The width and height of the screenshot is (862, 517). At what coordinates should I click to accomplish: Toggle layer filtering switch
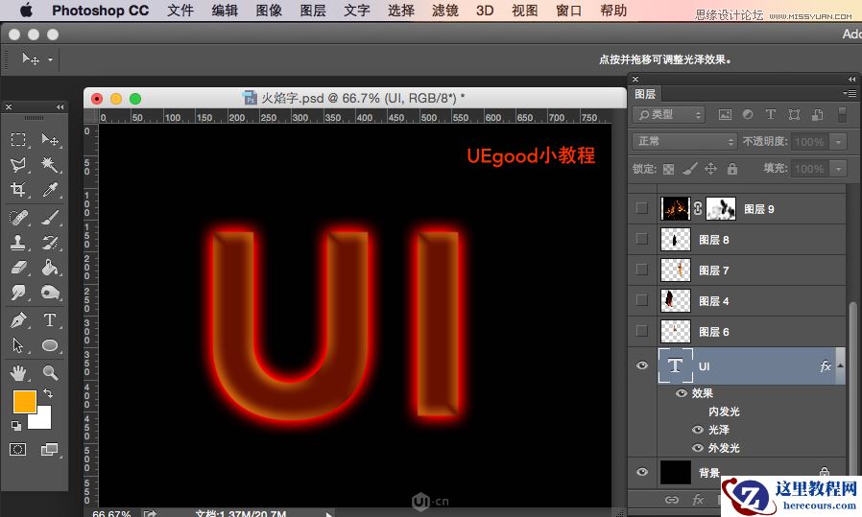[x=842, y=114]
